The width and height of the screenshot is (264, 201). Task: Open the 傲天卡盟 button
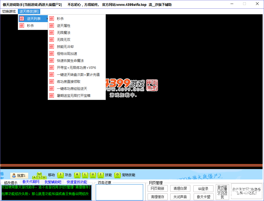(x=203, y=197)
